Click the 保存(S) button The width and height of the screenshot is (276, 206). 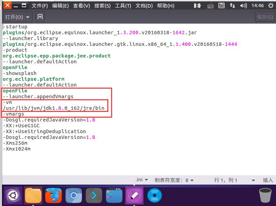(265, 17)
